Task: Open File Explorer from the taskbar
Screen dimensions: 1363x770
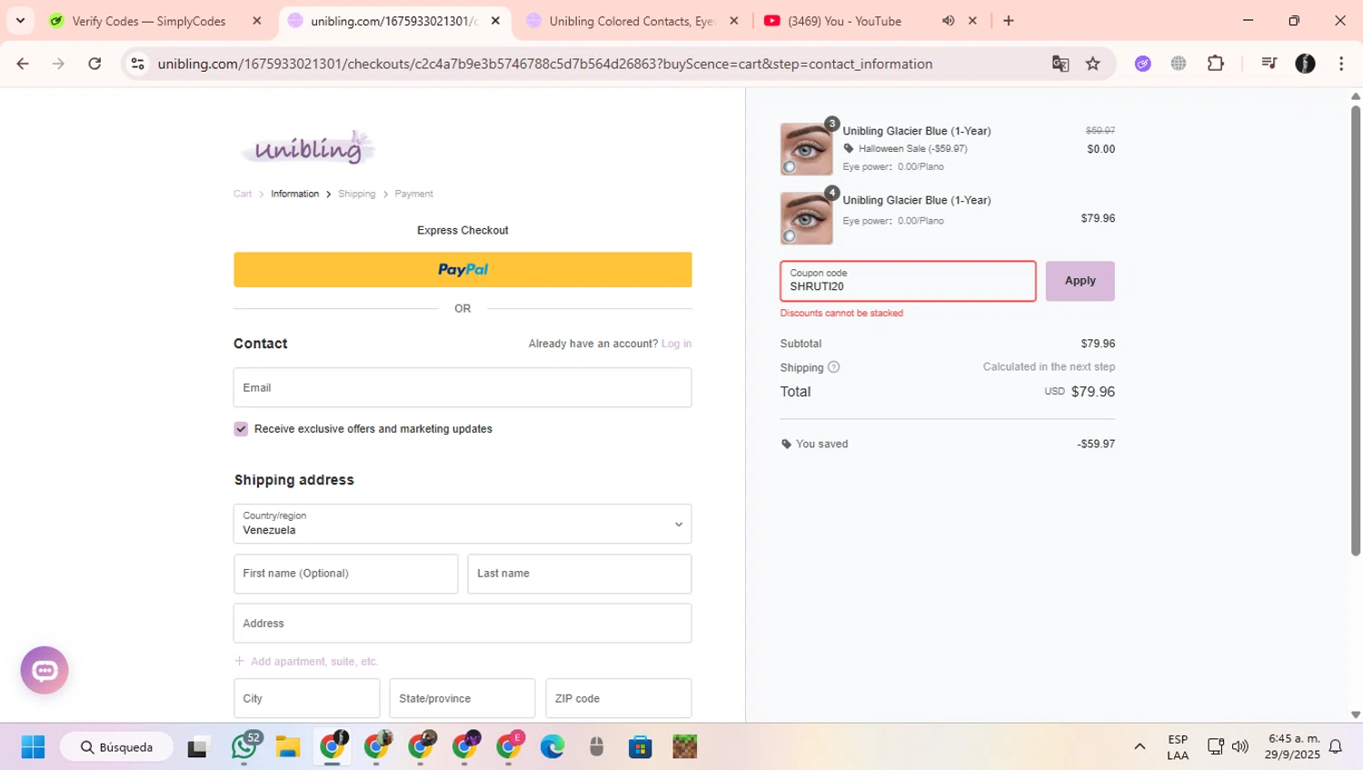Action: coord(288,747)
